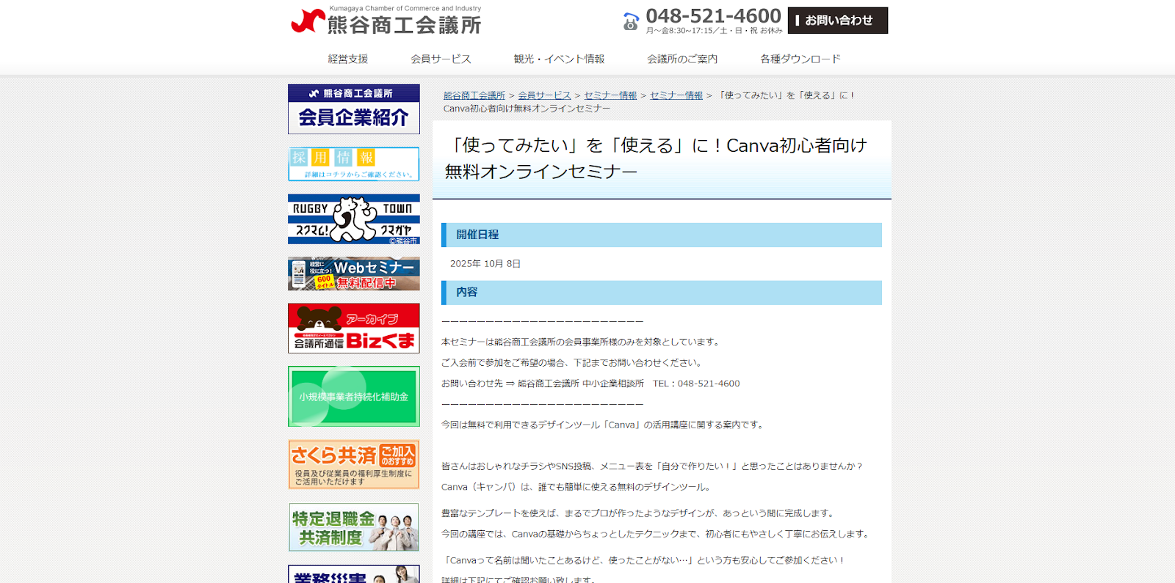Open the partially visible 業務災害 banner
Viewport: 1175px width, 583px height.
[x=354, y=574]
